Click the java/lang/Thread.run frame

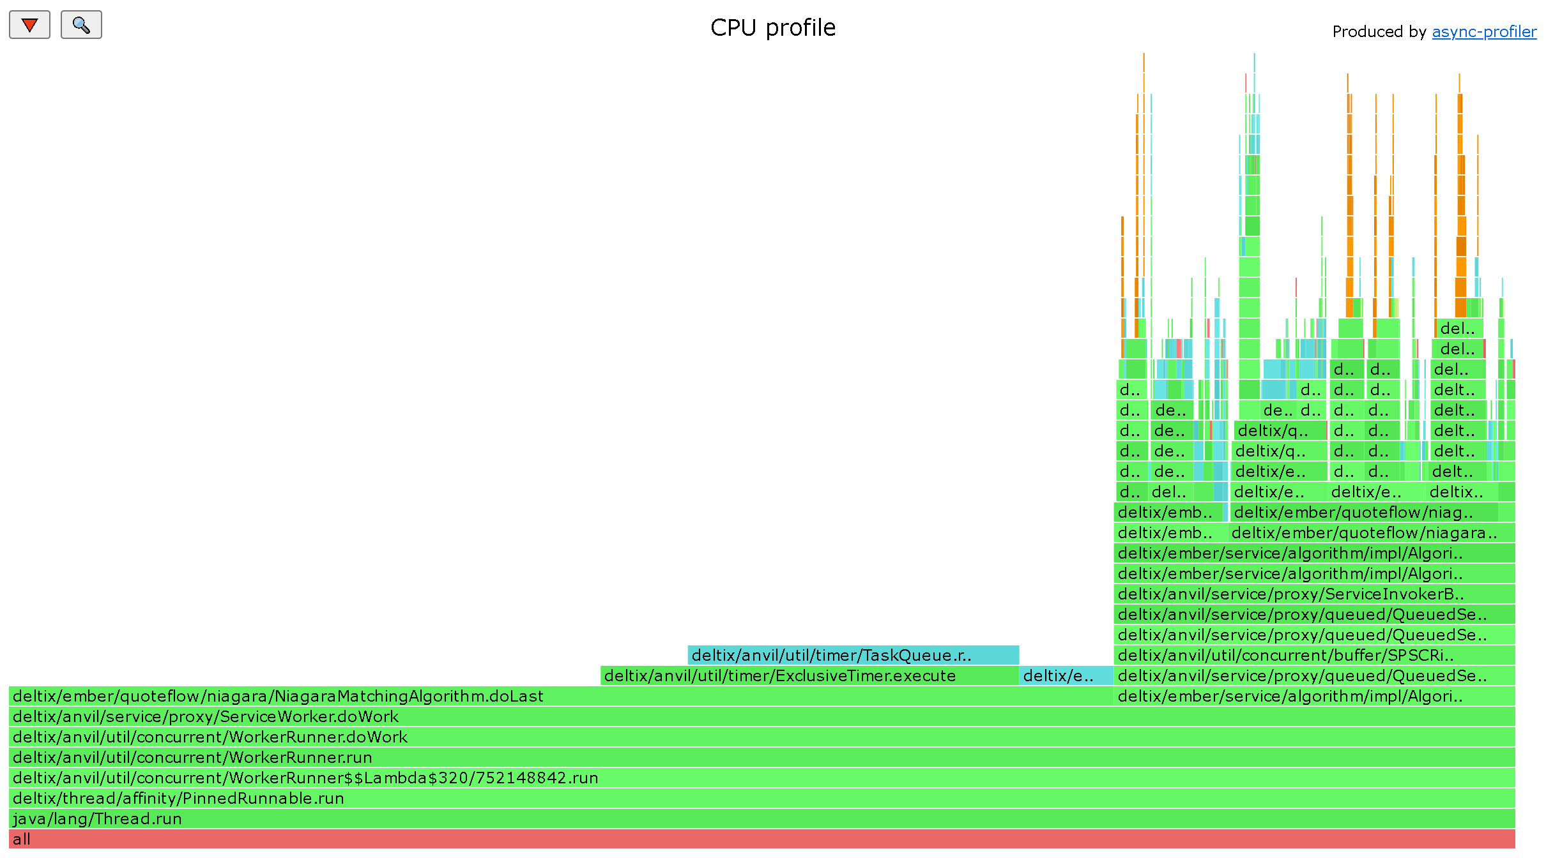click(762, 818)
